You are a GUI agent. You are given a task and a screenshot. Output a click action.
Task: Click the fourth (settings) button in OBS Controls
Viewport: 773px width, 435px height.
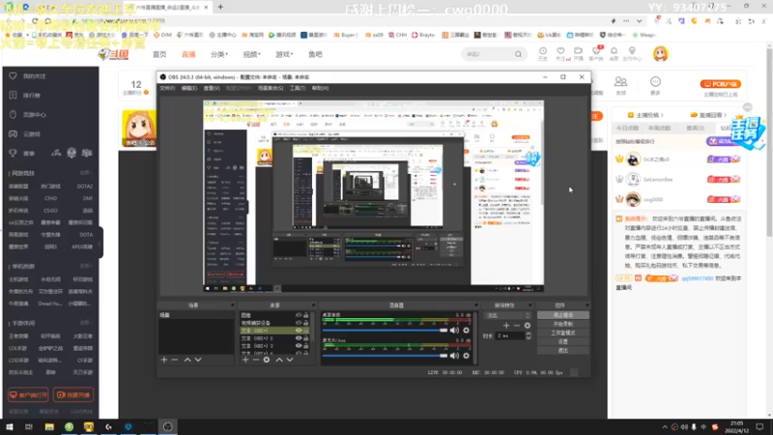(x=563, y=342)
